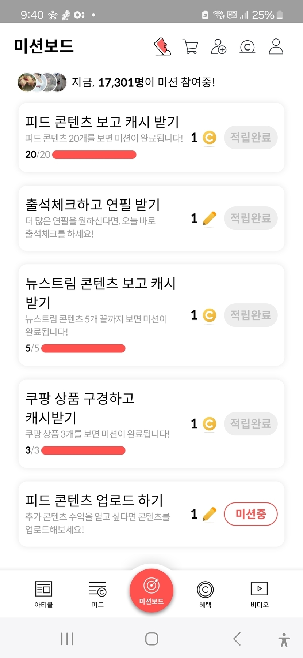The height and width of the screenshot is (658, 303).
Task: Switch to the 아티클 tab
Action: point(44,594)
